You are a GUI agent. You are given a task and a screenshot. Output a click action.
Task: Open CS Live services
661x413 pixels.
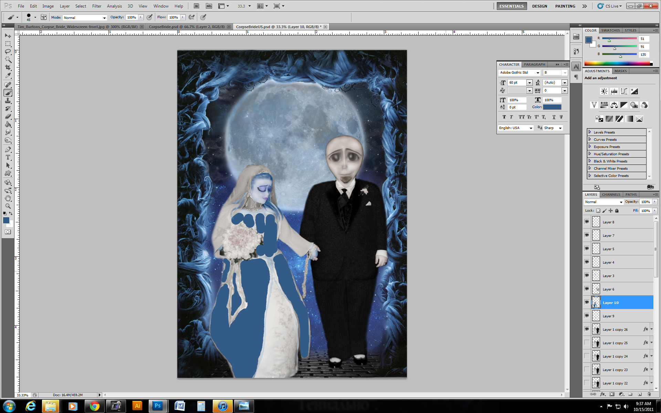[x=610, y=6]
